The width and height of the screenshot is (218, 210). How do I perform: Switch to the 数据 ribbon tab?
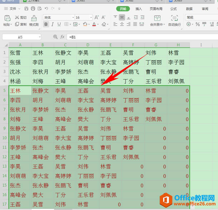pos(189,9)
